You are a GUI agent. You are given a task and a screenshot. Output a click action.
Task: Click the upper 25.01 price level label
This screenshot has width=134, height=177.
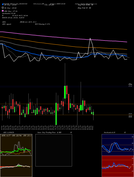pyautogui.click(x=130, y=114)
